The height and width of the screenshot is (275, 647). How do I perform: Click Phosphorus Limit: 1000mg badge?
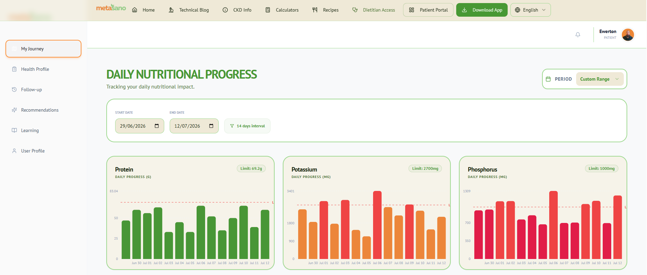(602, 168)
